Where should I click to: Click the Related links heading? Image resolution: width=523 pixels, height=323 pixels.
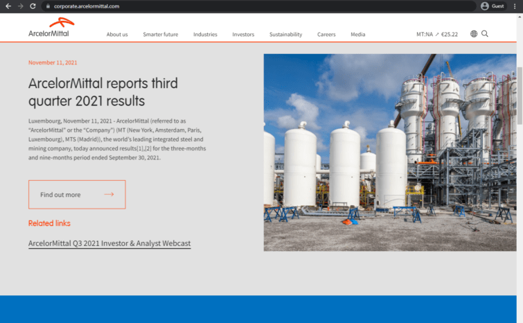pyautogui.click(x=49, y=223)
